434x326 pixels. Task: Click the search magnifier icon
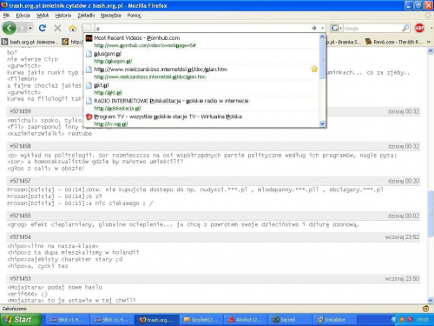(405, 28)
